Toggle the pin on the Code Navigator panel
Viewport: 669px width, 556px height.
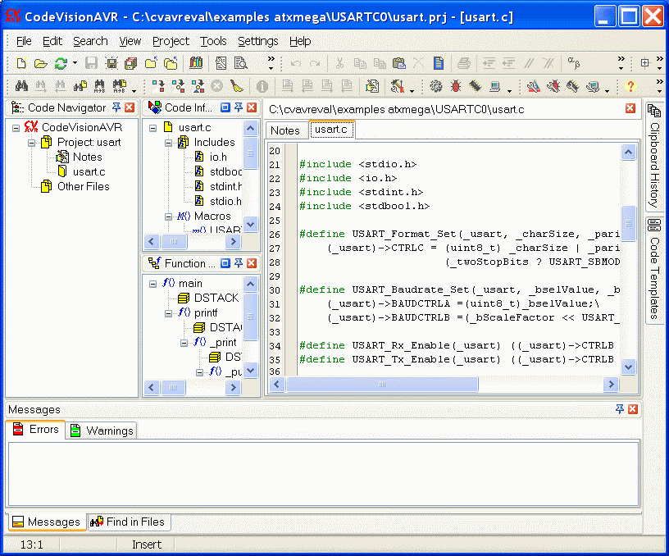coord(116,107)
